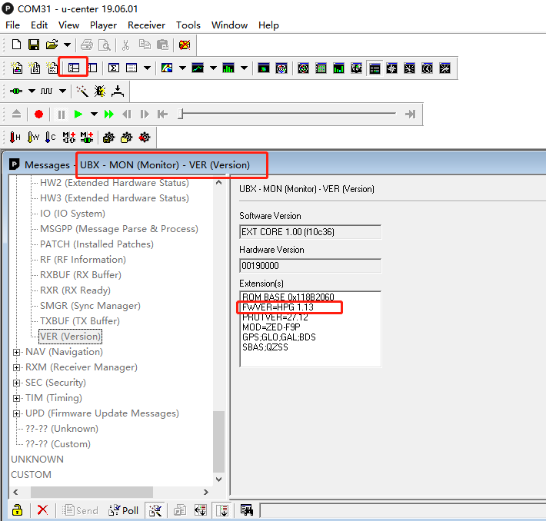
Task: Click the Warmstart thermometer W icon
Action: [x=33, y=138]
